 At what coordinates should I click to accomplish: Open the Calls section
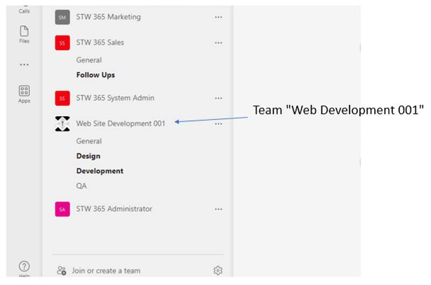pyautogui.click(x=24, y=10)
